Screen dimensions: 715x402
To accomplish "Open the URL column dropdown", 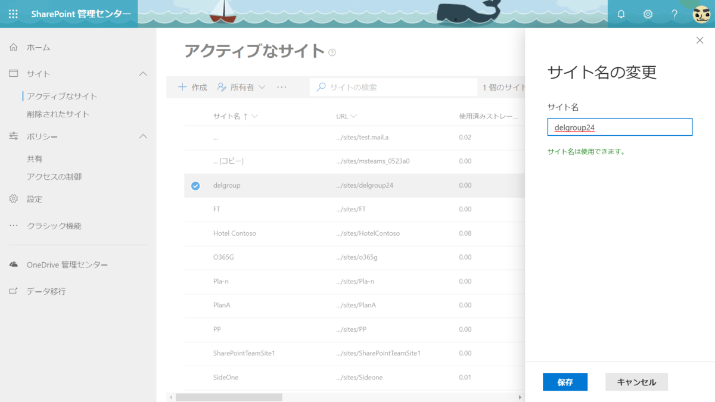I will pos(354,116).
